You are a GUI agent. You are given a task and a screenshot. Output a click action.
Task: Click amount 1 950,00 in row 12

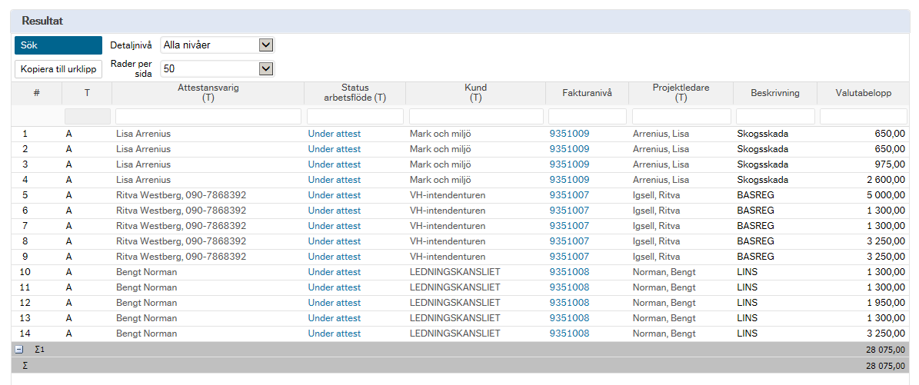point(885,303)
